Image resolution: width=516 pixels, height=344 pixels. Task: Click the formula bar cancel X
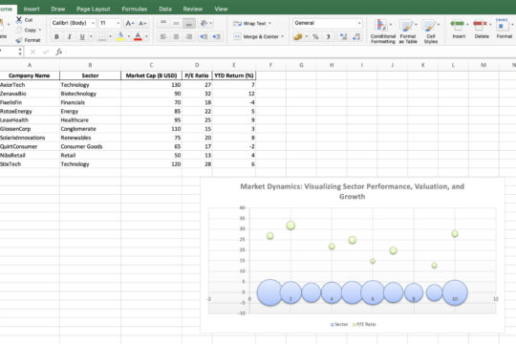point(32,52)
